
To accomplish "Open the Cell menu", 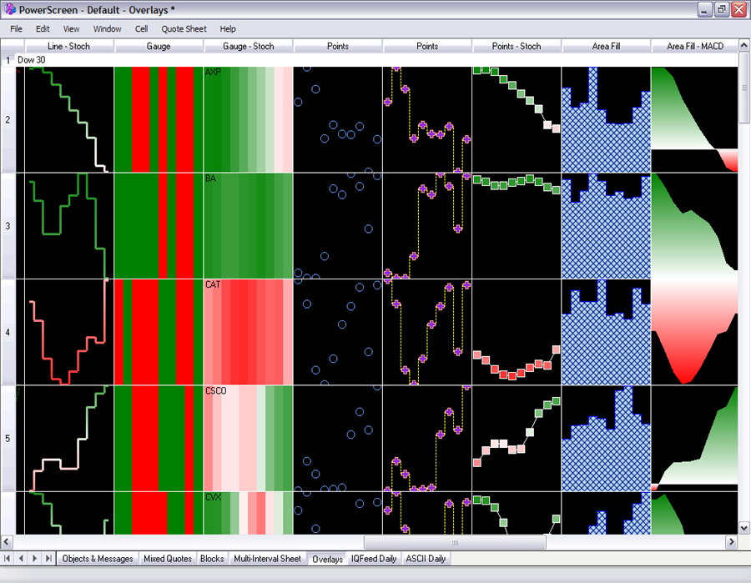I will click(141, 28).
